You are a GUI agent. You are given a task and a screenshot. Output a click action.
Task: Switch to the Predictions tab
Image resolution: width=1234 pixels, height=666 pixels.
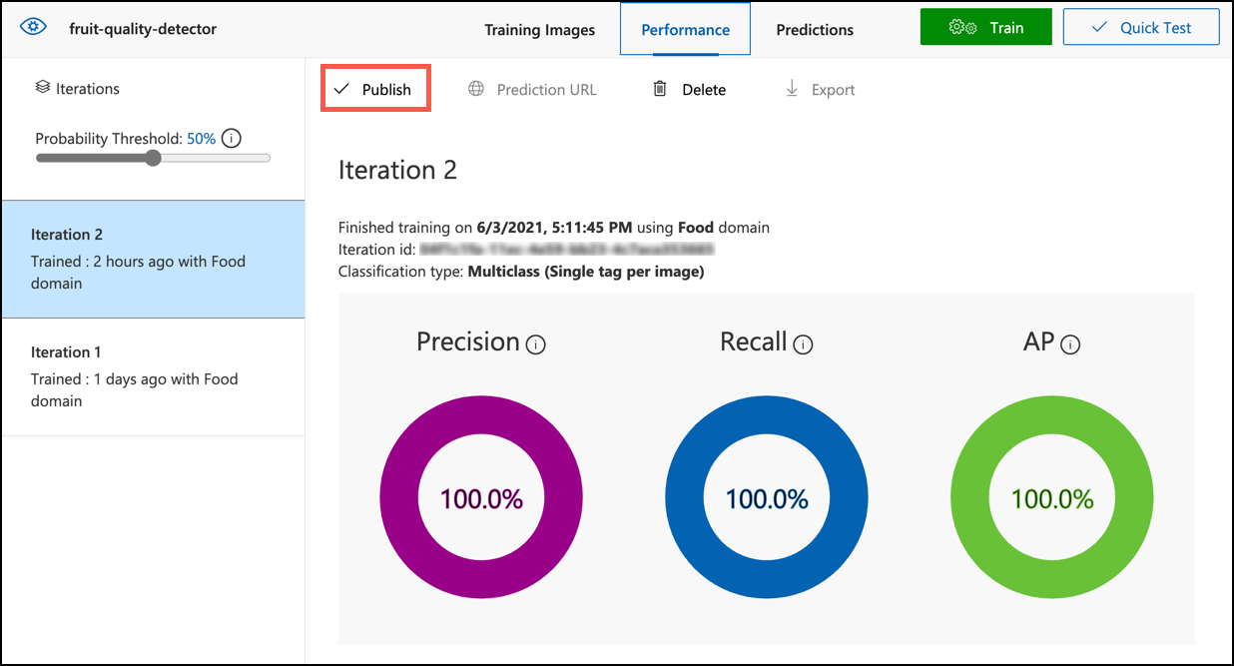tap(815, 30)
